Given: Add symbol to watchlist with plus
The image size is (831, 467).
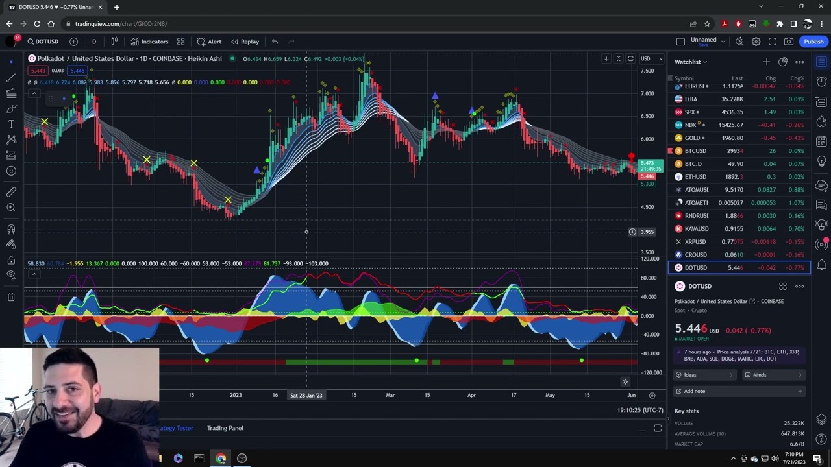Looking at the screenshot, I should 766,62.
